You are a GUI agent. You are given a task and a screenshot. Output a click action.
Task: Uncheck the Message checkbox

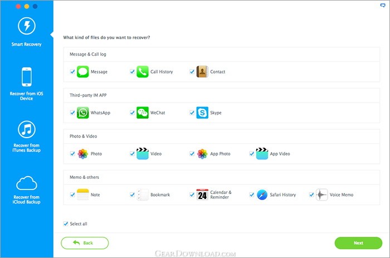point(72,72)
